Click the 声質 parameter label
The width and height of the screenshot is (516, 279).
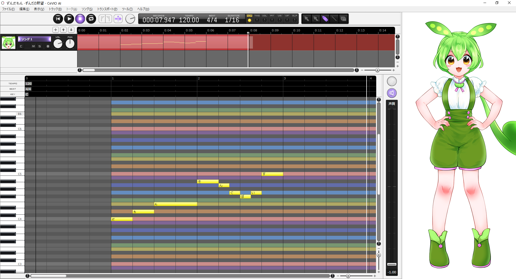pos(392,104)
